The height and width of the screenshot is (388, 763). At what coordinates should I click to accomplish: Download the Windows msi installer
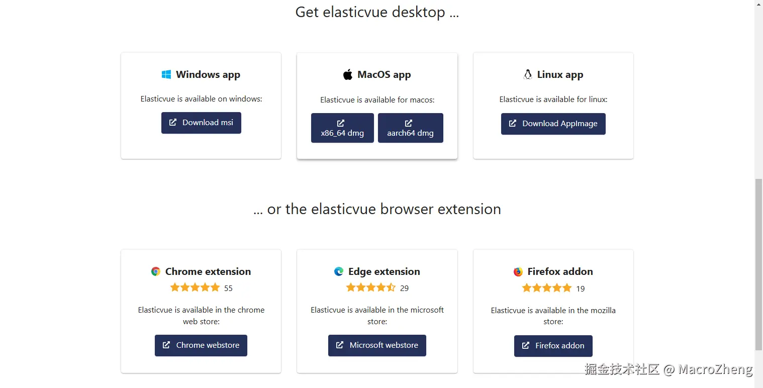pos(201,123)
